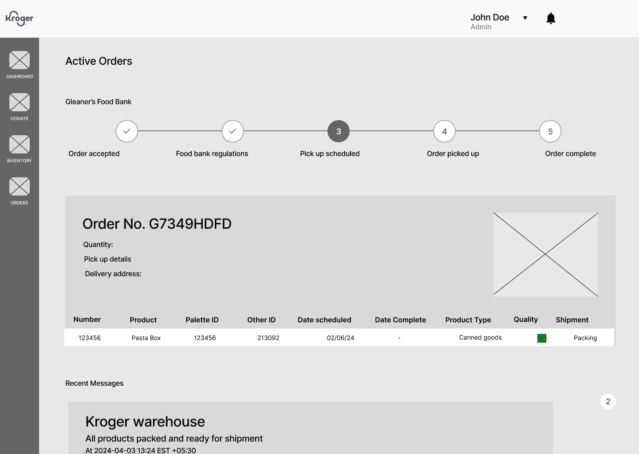
Task: Click the Pasta Box product cell
Action: 146,338
